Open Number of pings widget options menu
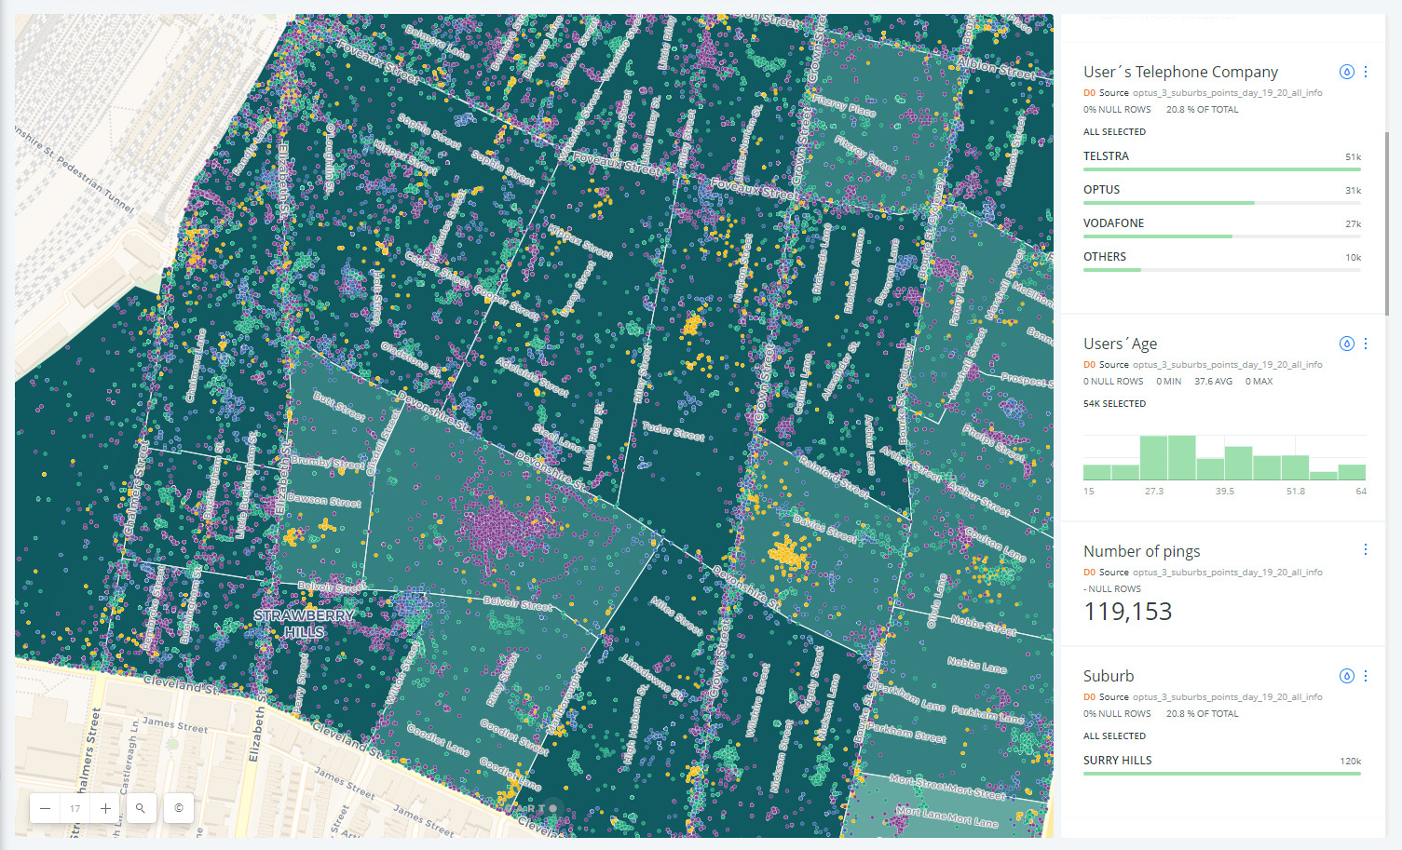The image size is (1402, 850). (x=1366, y=549)
